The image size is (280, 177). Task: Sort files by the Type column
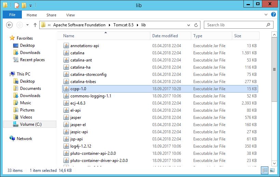click(212, 36)
